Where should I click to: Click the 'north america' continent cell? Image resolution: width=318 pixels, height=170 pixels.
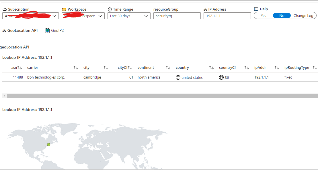149,77
